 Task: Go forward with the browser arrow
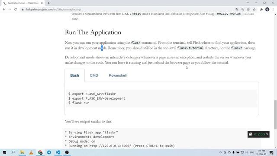point(10,10)
